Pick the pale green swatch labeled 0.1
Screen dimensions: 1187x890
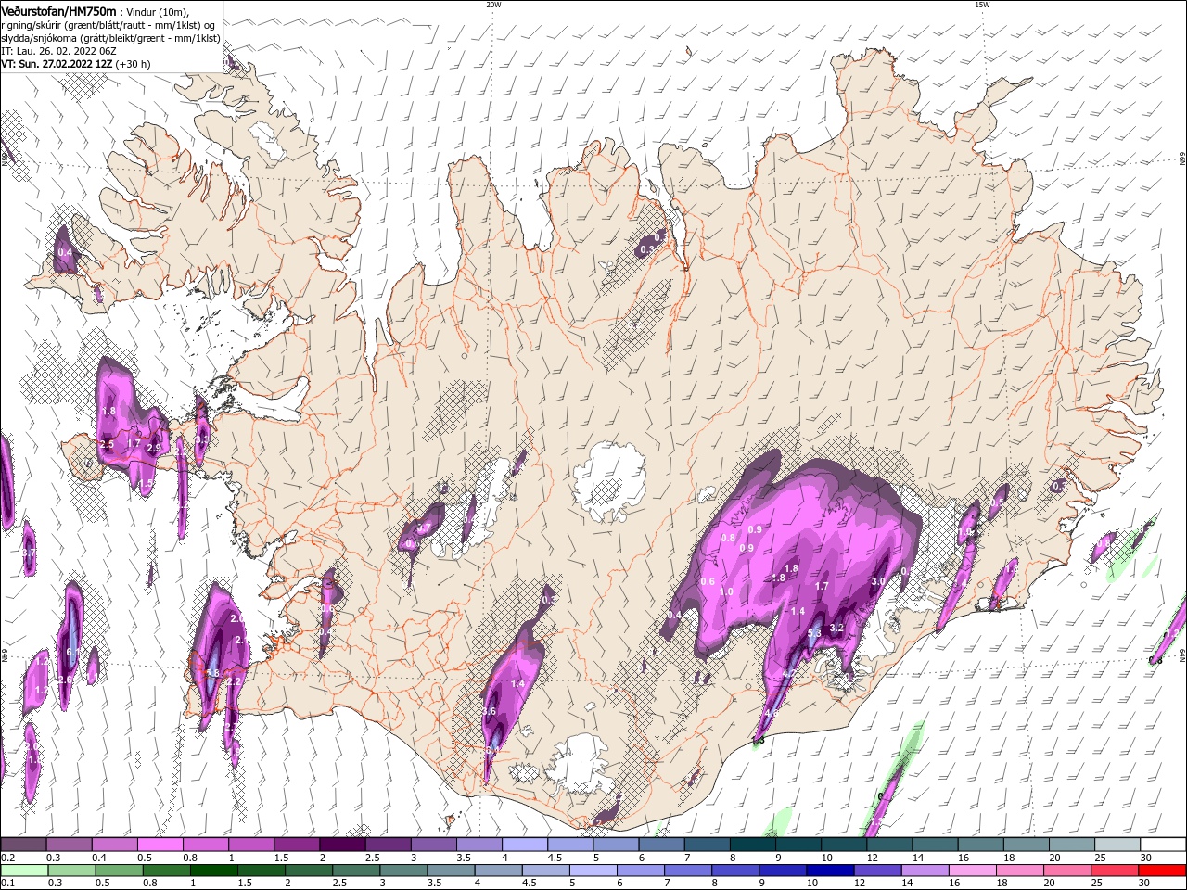pyautogui.click(x=24, y=871)
